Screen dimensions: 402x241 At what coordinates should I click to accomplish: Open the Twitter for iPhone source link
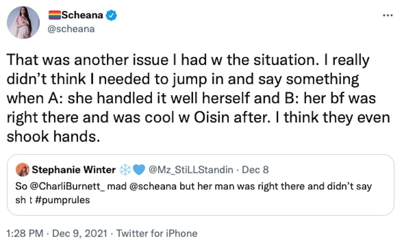(157, 233)
